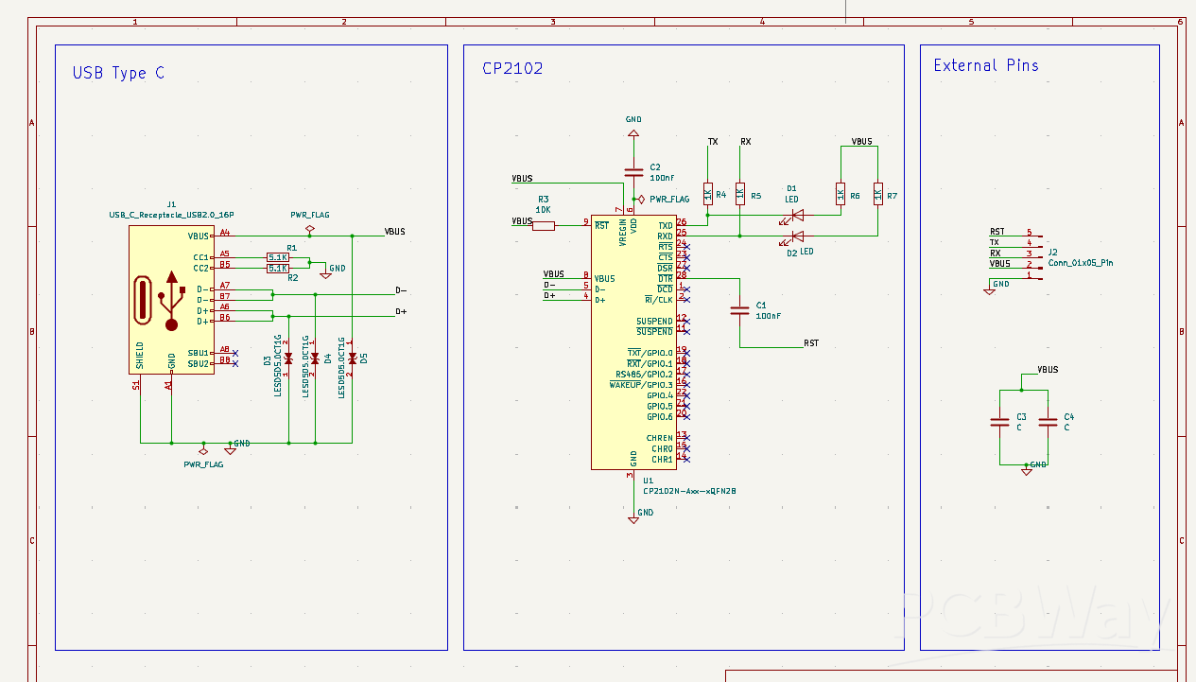Select the D1 LED symbol
This screenshot has height=682, width=1196.
click(797, 215)
